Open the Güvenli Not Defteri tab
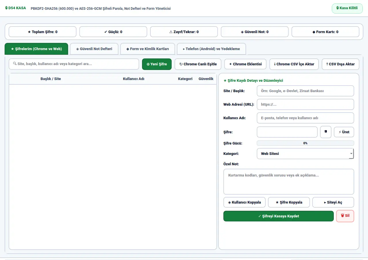This screenshot has height=260, width=368. [94, 49]
